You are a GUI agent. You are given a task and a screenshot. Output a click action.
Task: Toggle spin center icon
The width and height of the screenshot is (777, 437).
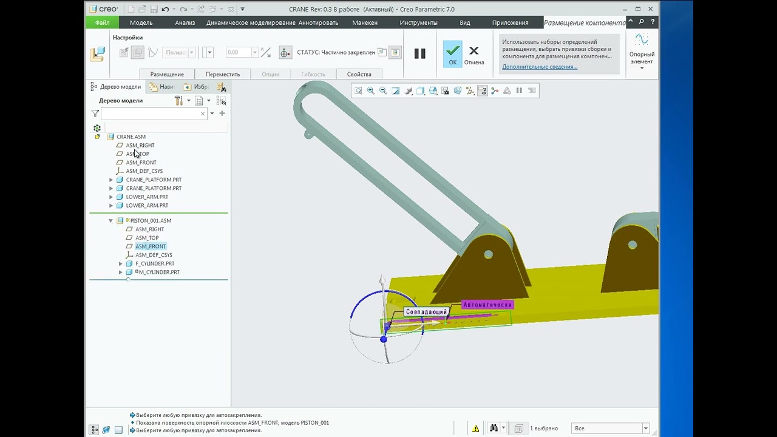(495, 90)
